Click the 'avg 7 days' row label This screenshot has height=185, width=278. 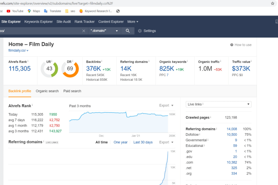[x=16, y=120]
